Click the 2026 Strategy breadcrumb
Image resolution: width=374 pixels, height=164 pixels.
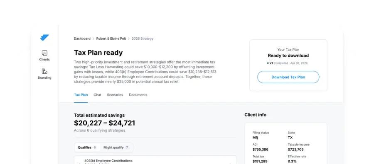[x=143, y=39]
